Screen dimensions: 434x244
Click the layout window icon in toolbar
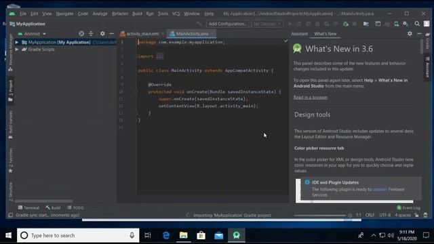point(378,24)
